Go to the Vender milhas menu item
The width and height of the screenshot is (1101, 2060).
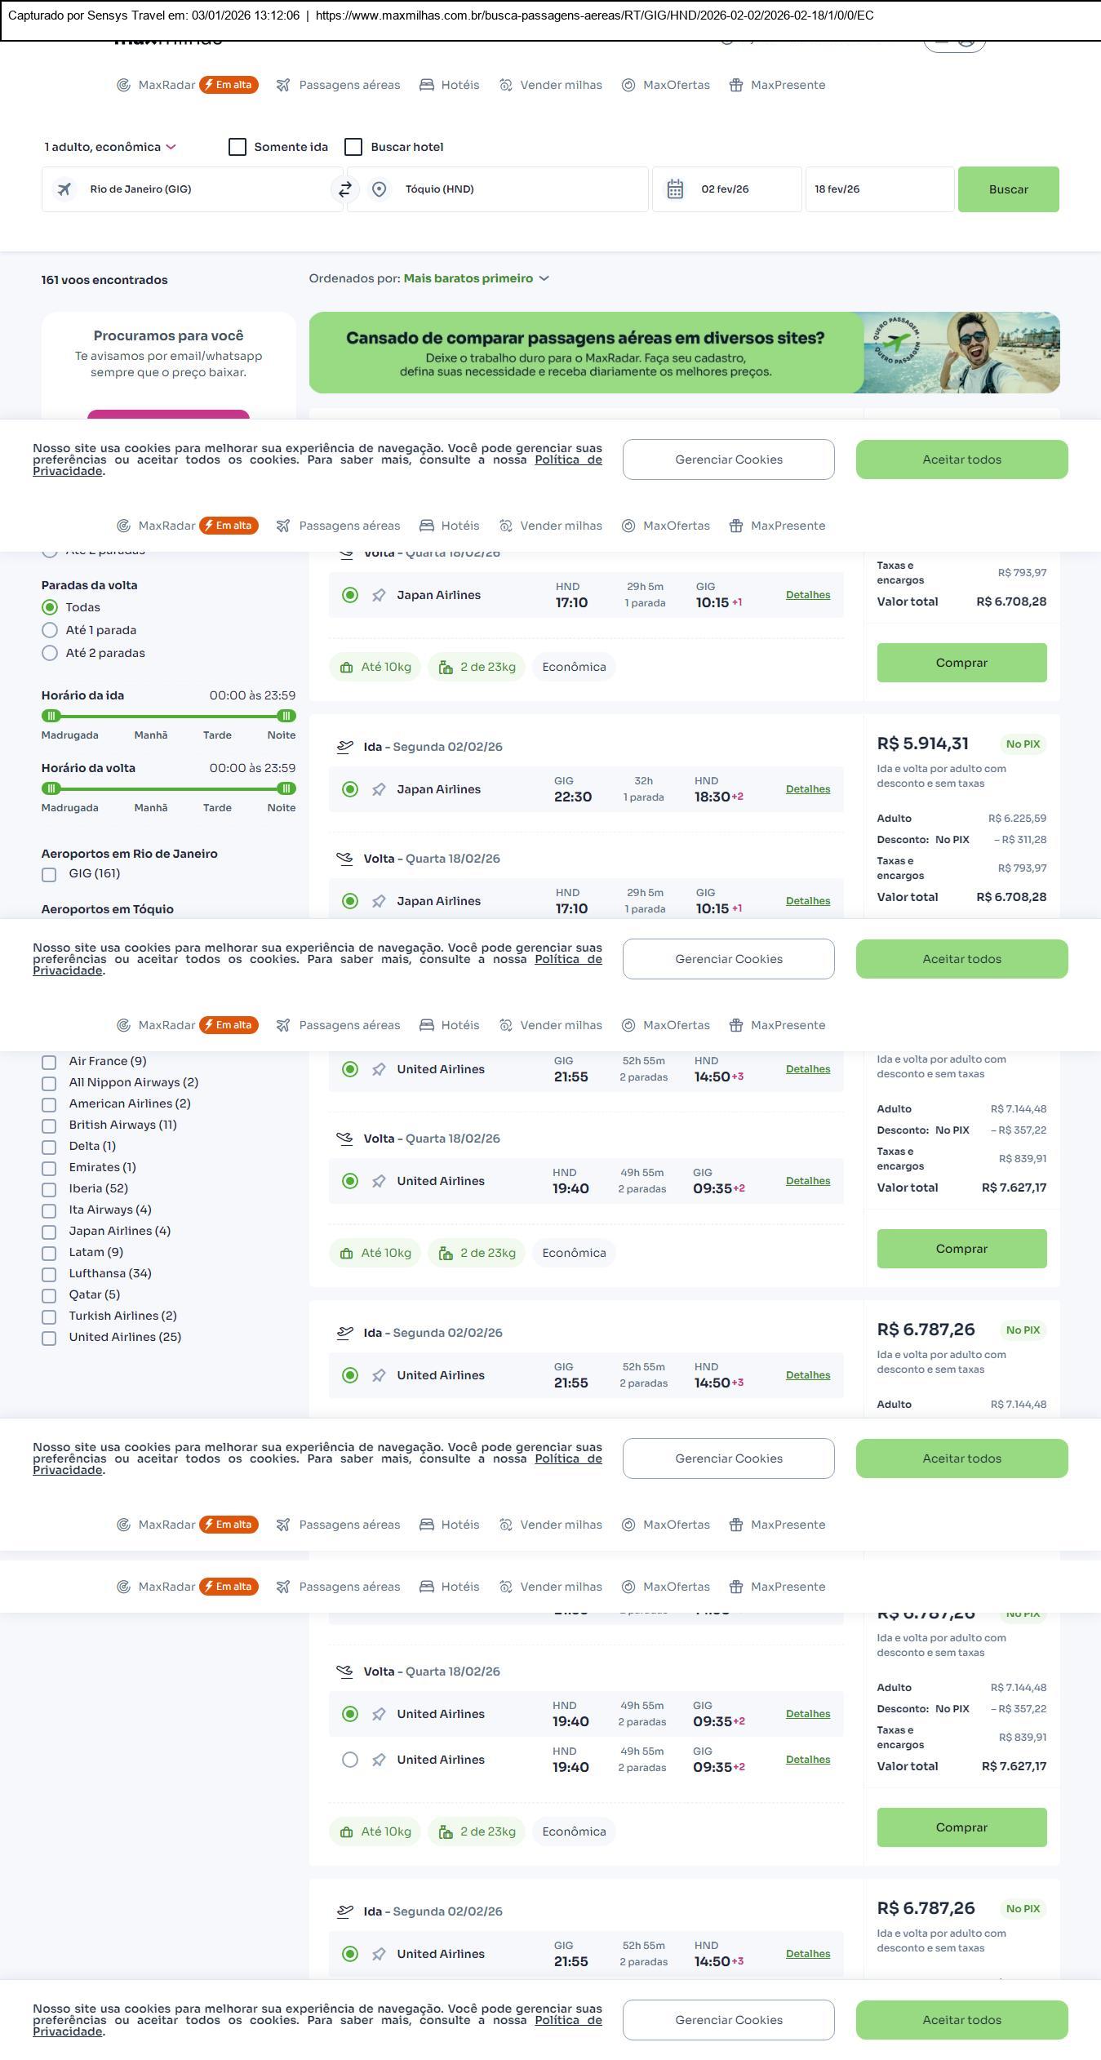click(552, 85)
